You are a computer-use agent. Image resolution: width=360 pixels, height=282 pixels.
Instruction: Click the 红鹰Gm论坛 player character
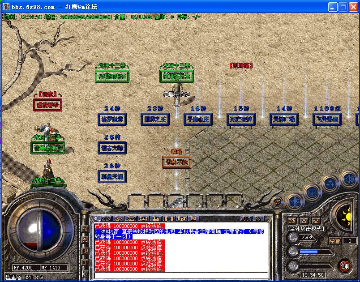177,94
